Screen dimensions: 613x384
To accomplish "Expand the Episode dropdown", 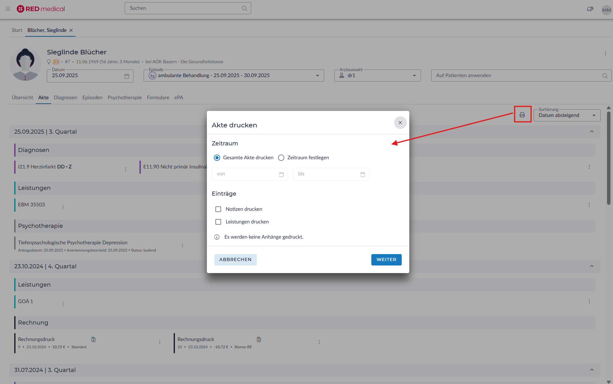I will coord(317,76).
